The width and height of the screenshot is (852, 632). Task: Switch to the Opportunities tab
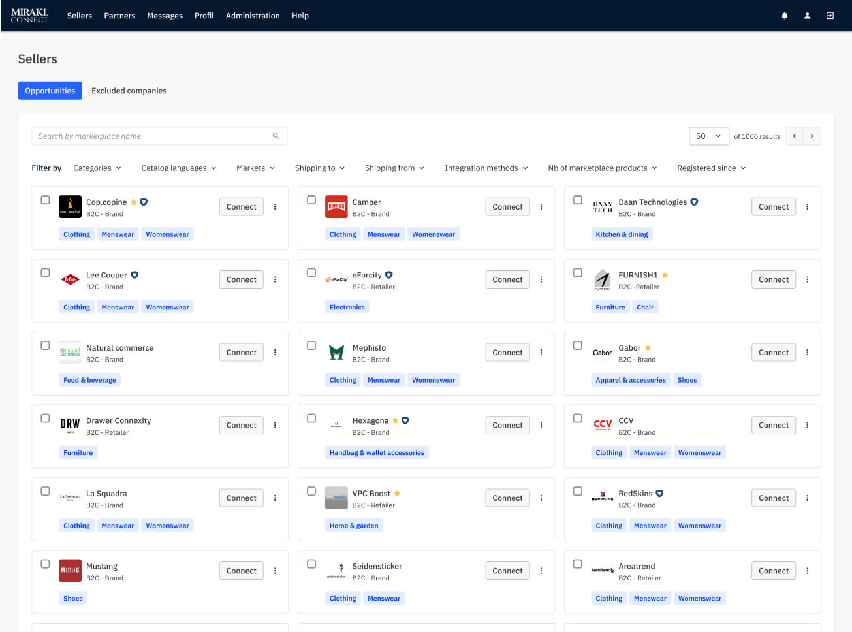[50, 91]
